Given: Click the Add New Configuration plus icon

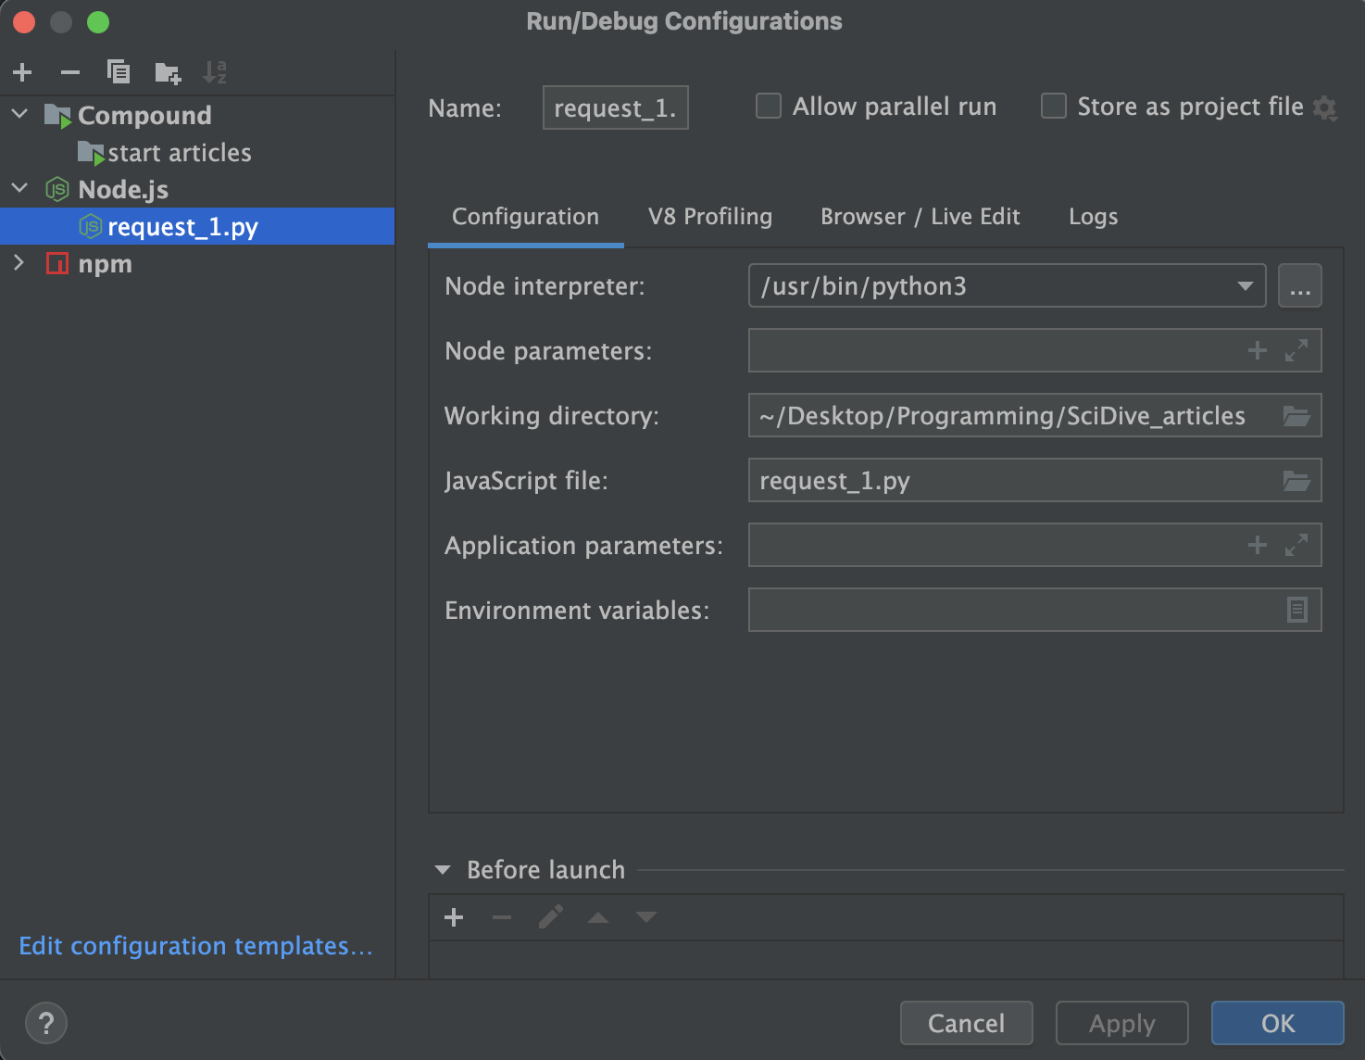Looking at the screenshot, I should [x=23, y=72].
